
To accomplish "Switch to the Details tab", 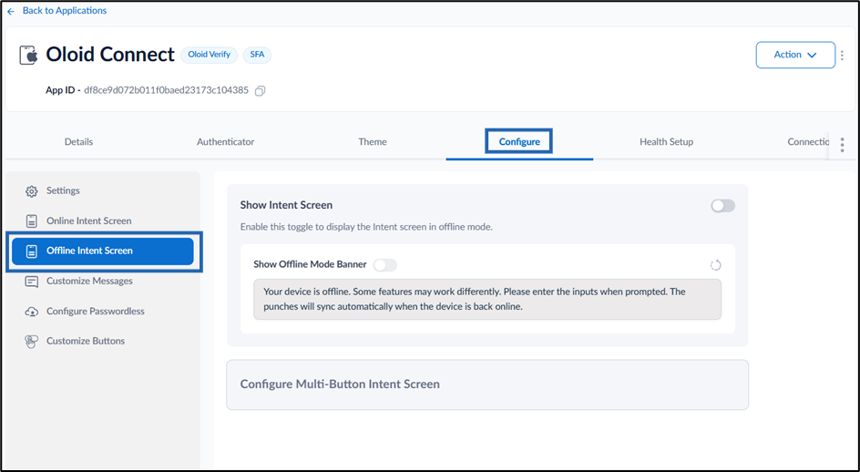I will pyautogui.click(x=78, y=141).
